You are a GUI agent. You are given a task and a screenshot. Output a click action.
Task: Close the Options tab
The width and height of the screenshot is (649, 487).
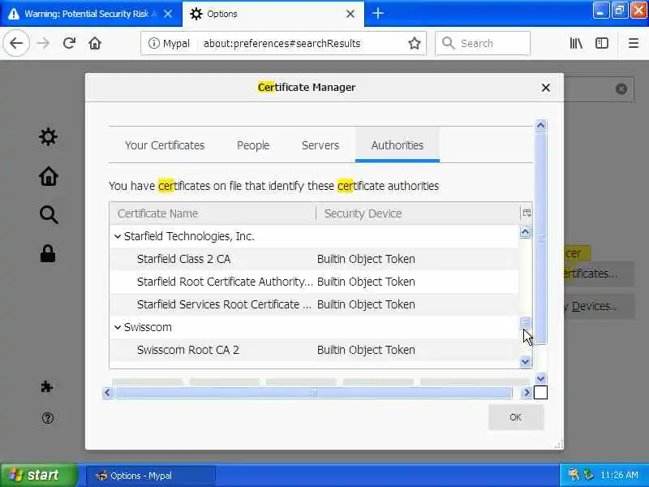(350, 14)
